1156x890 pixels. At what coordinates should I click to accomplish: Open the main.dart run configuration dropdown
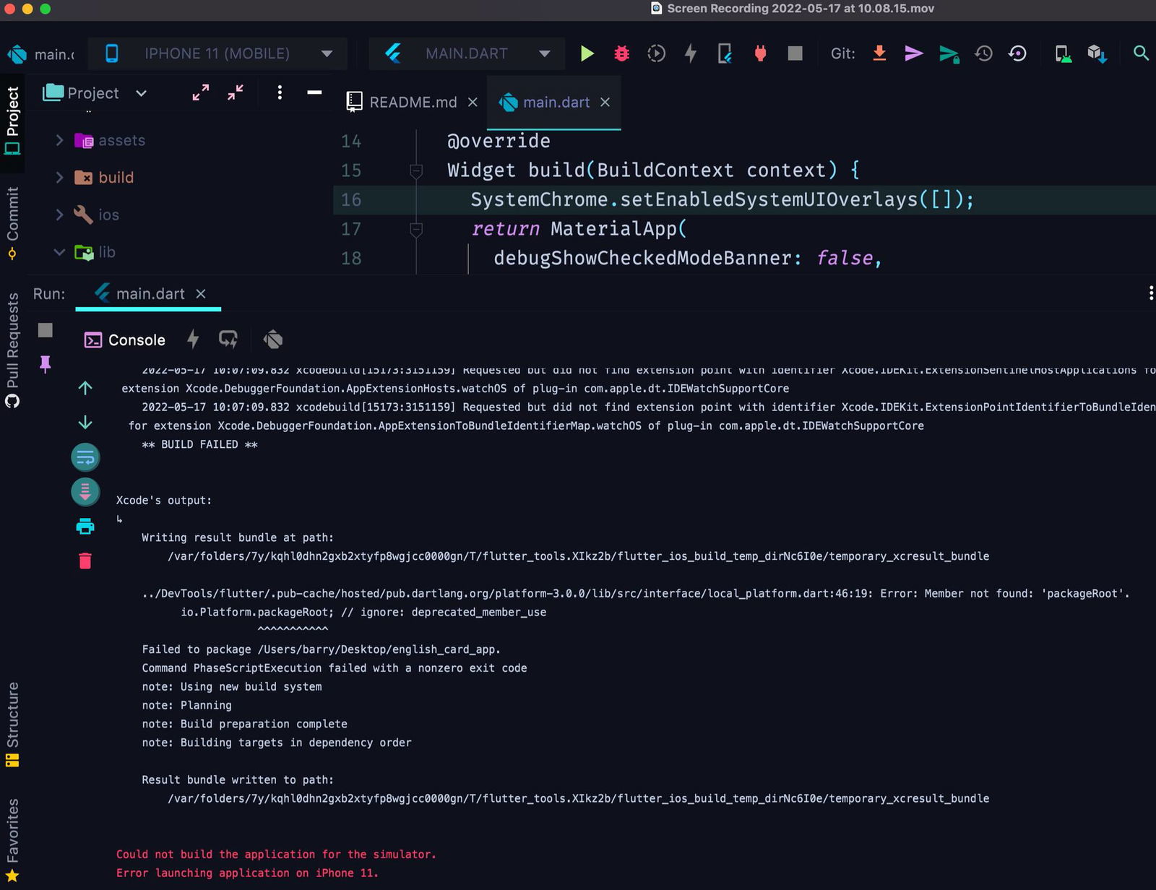[x=467, y=53]
